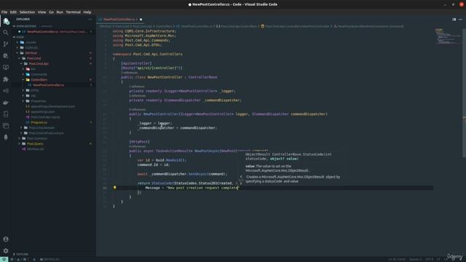Open the MongoDB leaf view

[6, 138]
